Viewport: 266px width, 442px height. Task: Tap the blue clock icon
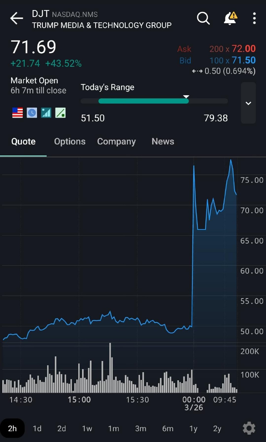click(32, 113)
